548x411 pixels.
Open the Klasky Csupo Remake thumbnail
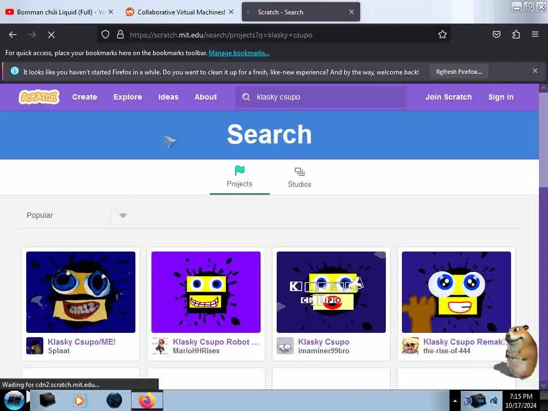pos(456,292)
